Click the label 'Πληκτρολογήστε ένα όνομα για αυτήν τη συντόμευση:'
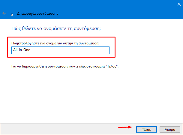 click(55, 43)
